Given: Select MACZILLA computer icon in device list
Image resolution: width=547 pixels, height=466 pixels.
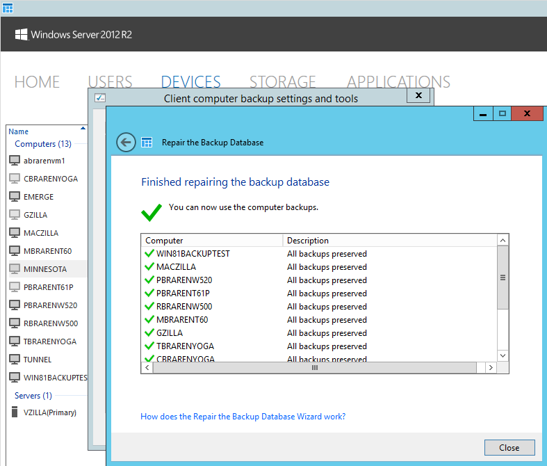Looking at the screenshot, I should 15,233.
